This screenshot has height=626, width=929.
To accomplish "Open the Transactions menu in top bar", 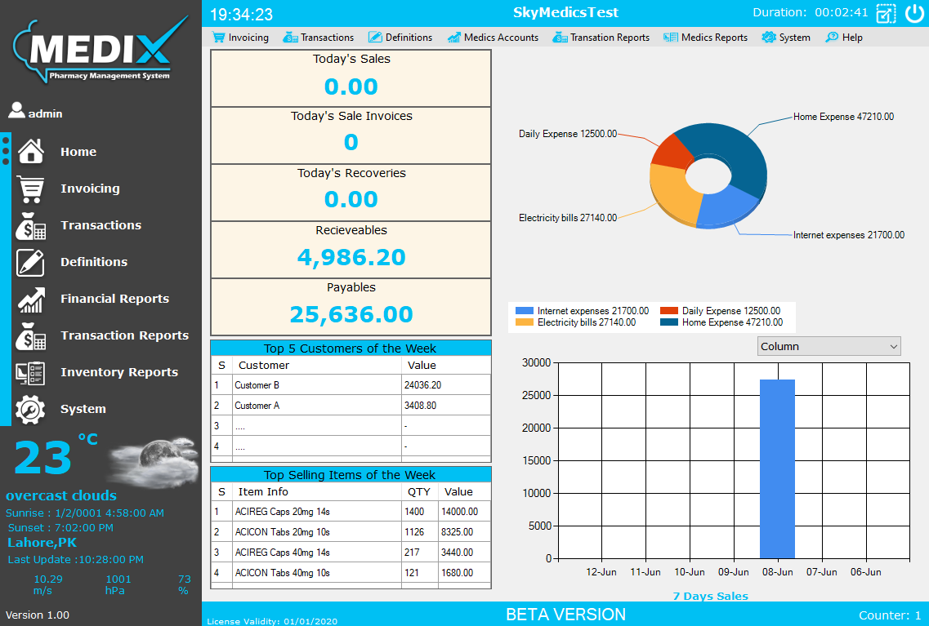I will (x=319, y=38).
